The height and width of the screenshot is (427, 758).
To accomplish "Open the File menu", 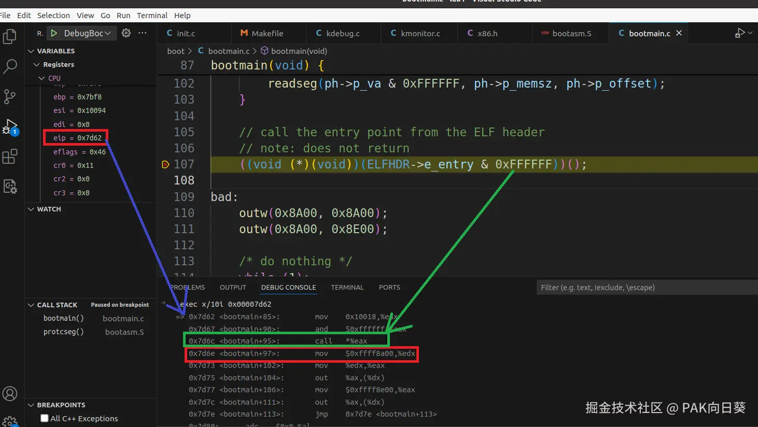I will [5, 16].
